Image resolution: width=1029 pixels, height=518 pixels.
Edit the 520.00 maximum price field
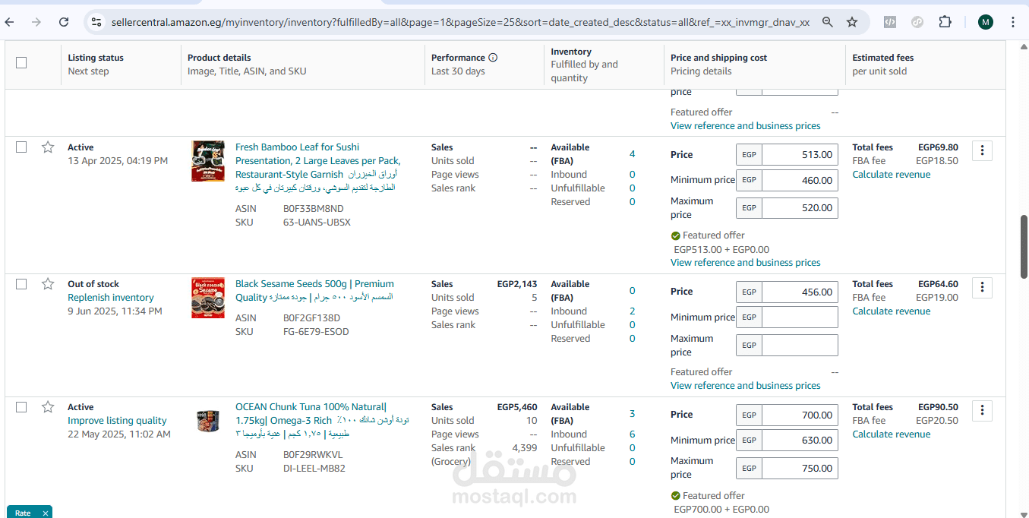tap(800, 208)
